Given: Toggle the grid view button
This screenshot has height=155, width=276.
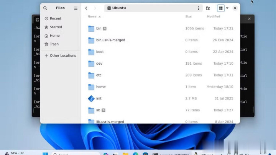Looking at the screenshot, I should pos(221,8).
